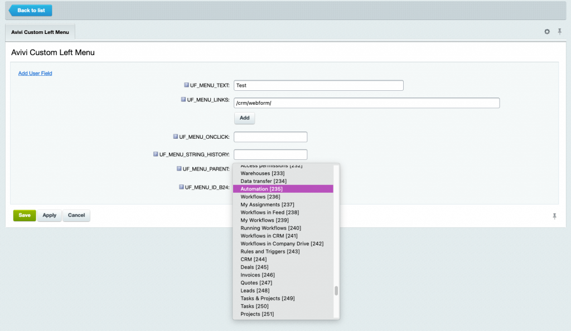Go back to list
The height and width of the screenshot is (331, 571).
point(31,10)
